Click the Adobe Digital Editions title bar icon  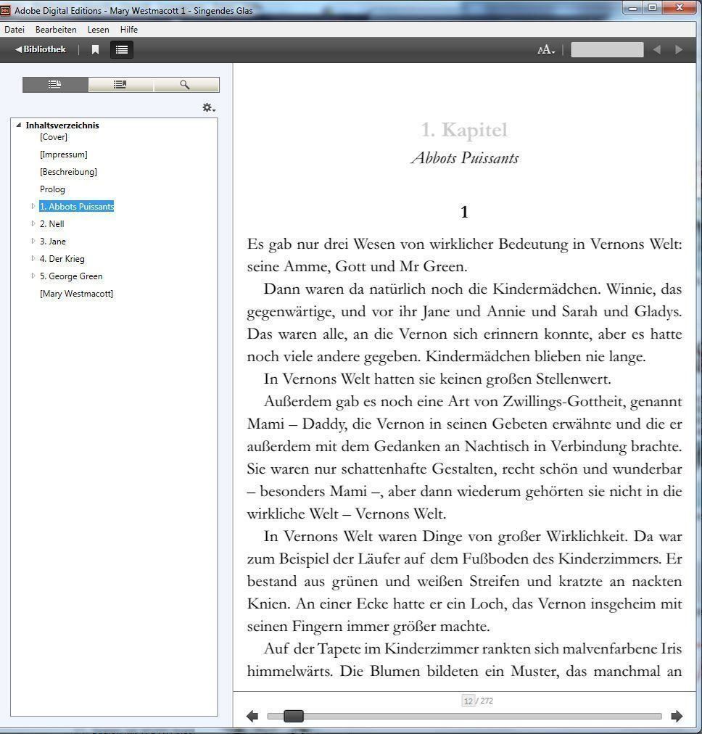click(6, 10)
